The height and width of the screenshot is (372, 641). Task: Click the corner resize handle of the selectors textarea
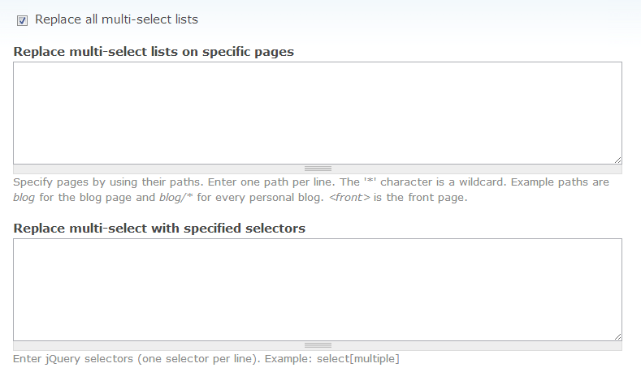[617, 337]
